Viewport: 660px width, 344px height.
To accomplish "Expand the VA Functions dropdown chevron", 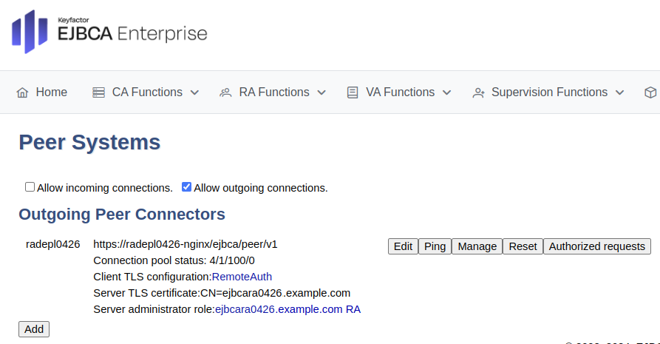I will pyautogui.click(x=446, y=92).
